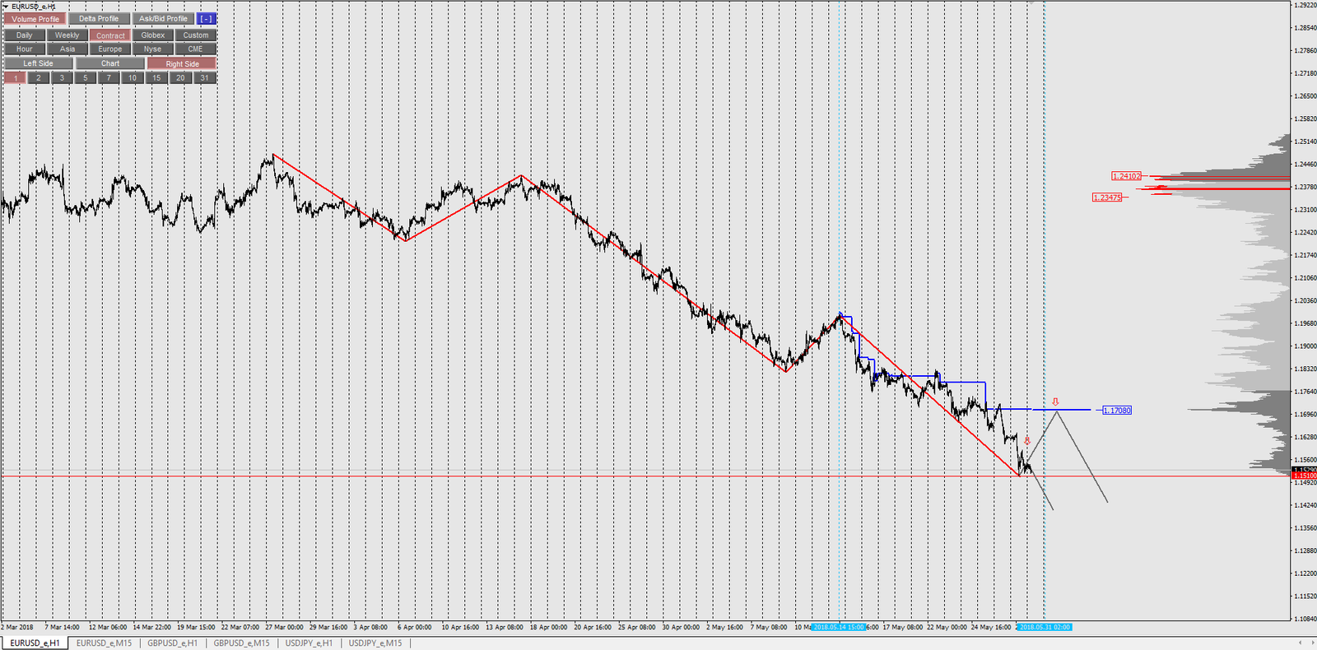1317x650 pixels.
Task: Choose the number 5 button
Action: pyautogui.click(x=86, y=78)
